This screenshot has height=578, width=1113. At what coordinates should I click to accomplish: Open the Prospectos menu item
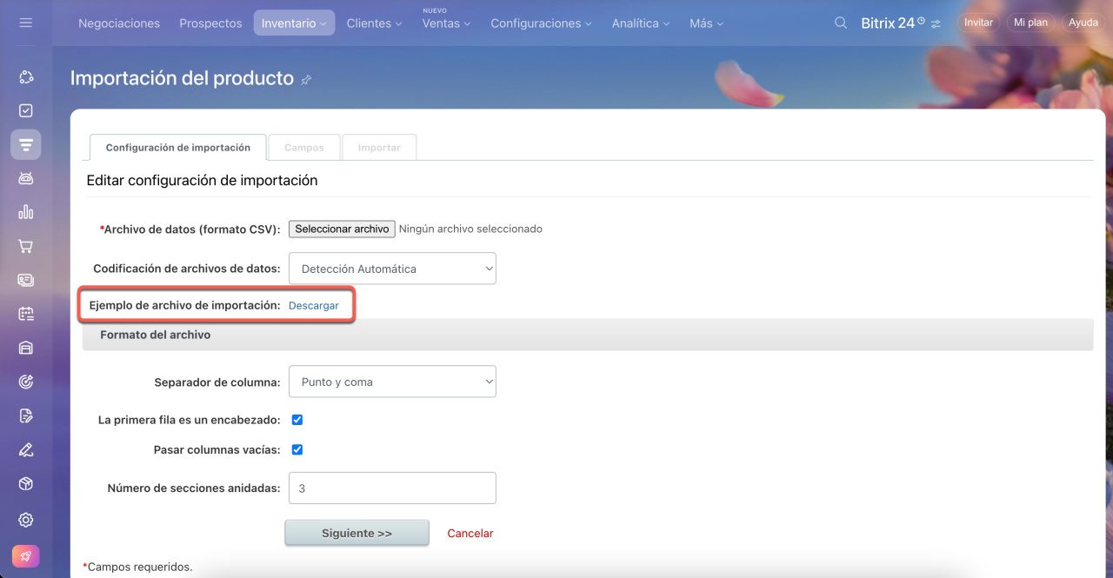pyautogui.click(x=210, y=23)
